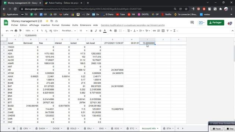Open the Google Sheets home icon
This screenshot has height=132, width=235.
(6, 23)
